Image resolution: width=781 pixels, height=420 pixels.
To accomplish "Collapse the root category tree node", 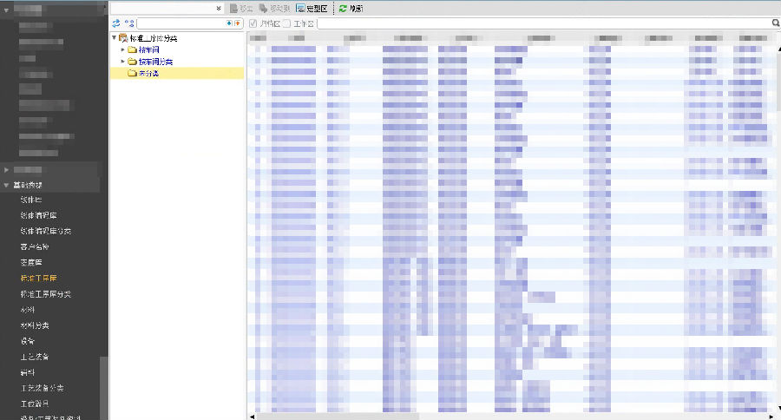I will [114, 38].
